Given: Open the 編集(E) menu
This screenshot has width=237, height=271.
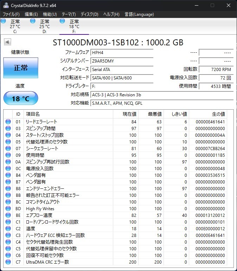Looking at the screenshot, I should (x=31, y=14).
